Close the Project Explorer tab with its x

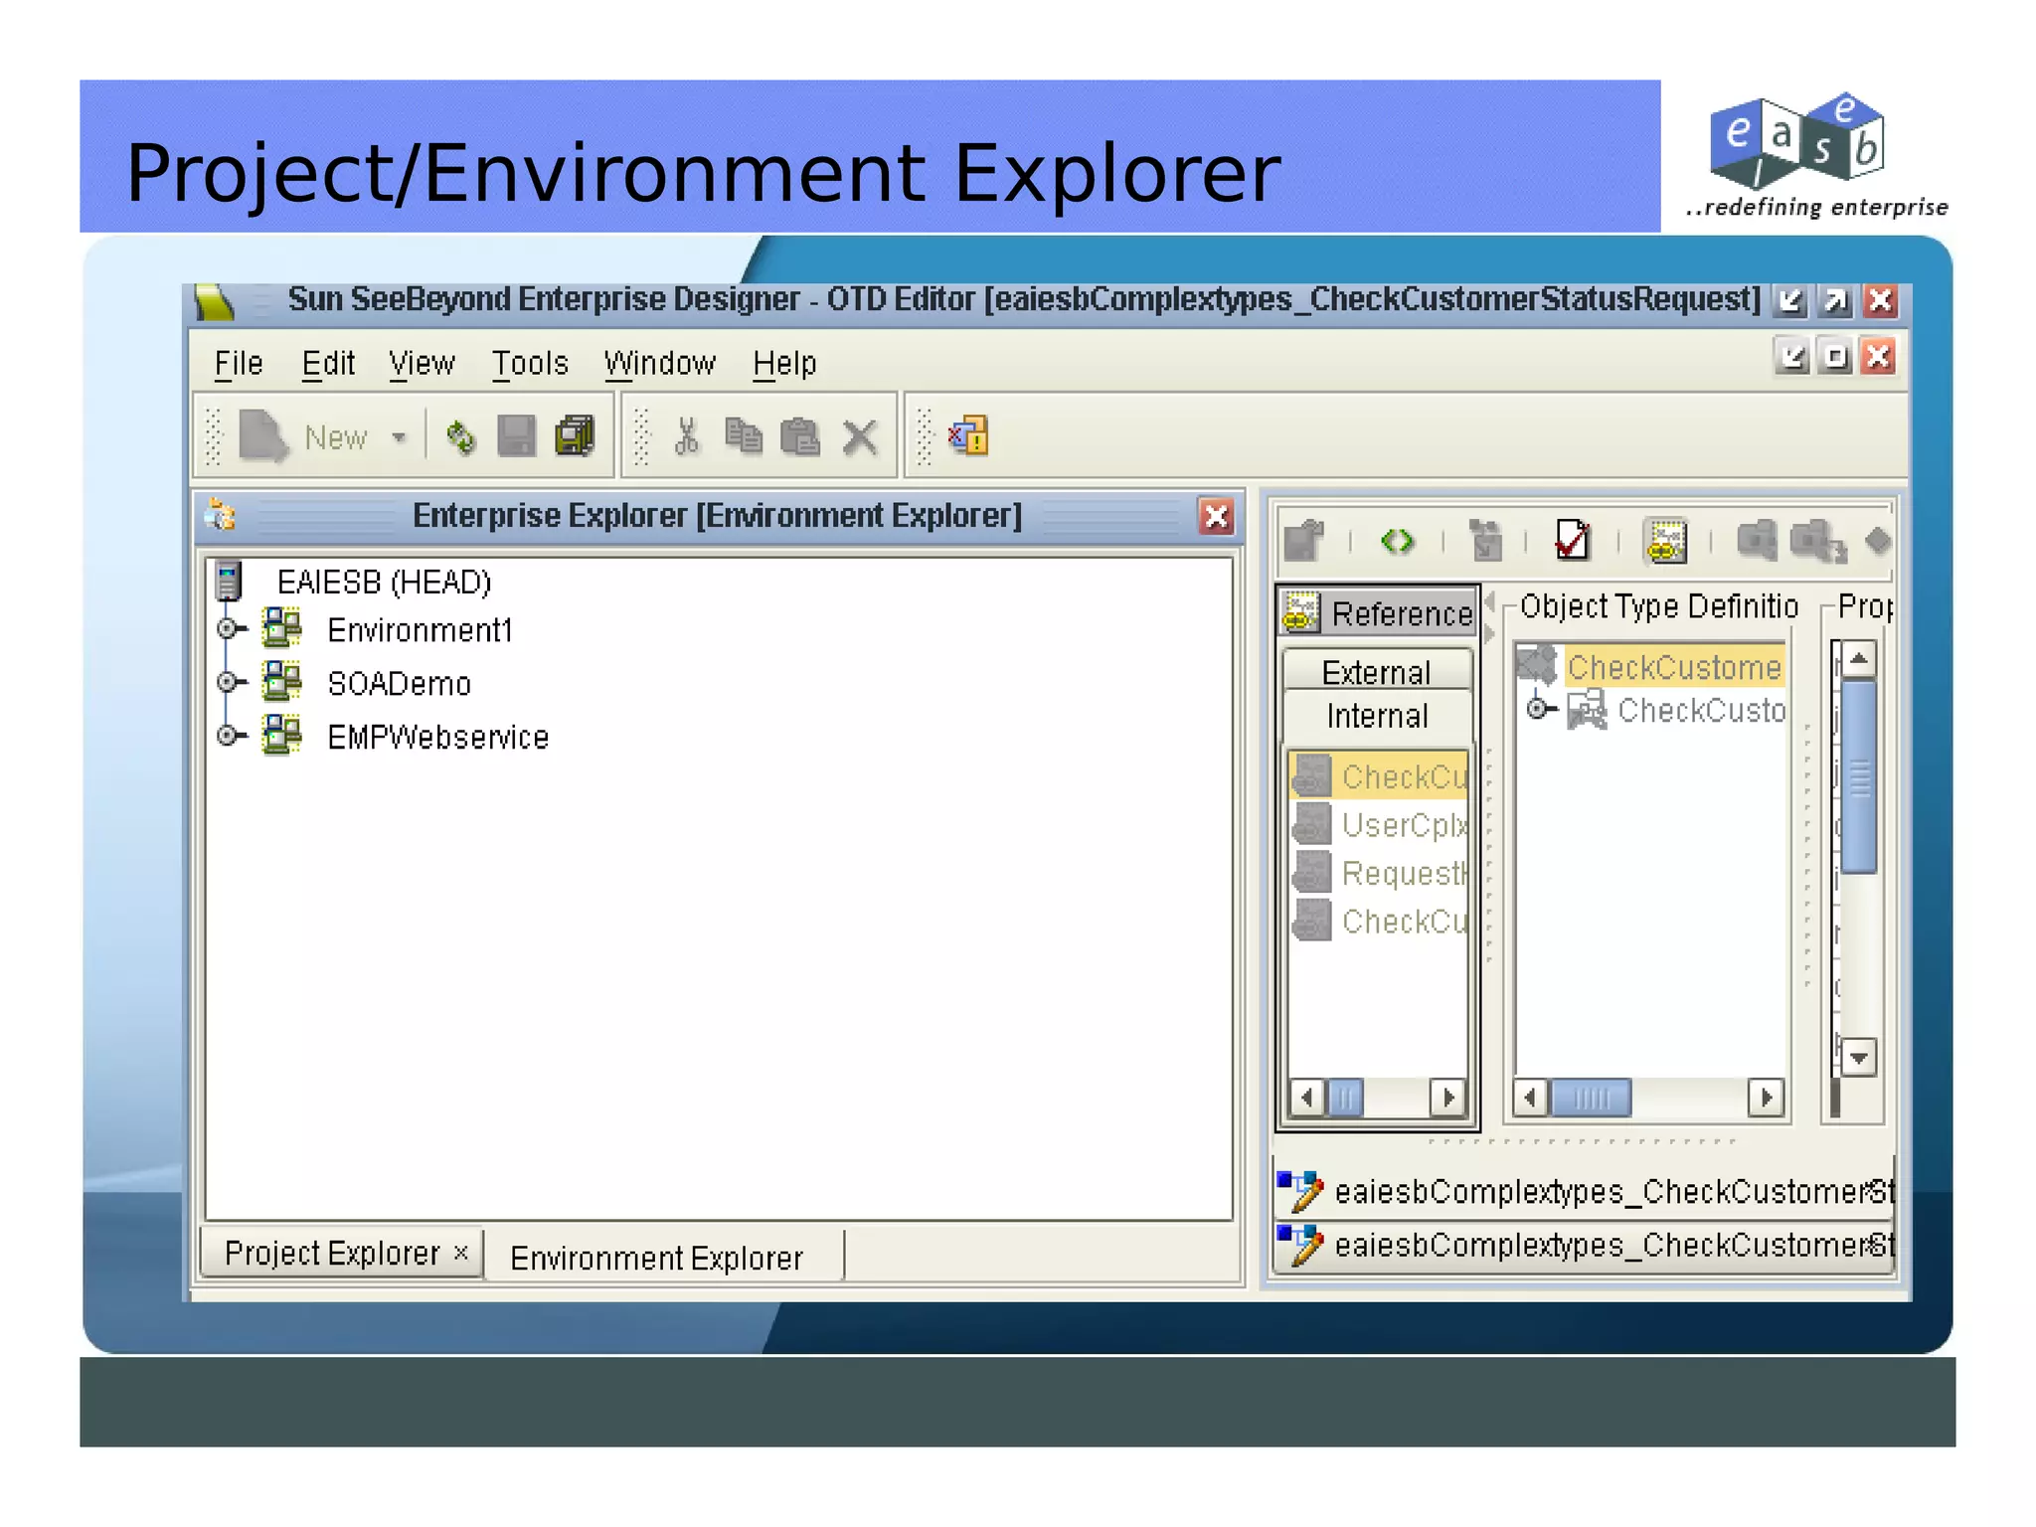coord(460,1253)
